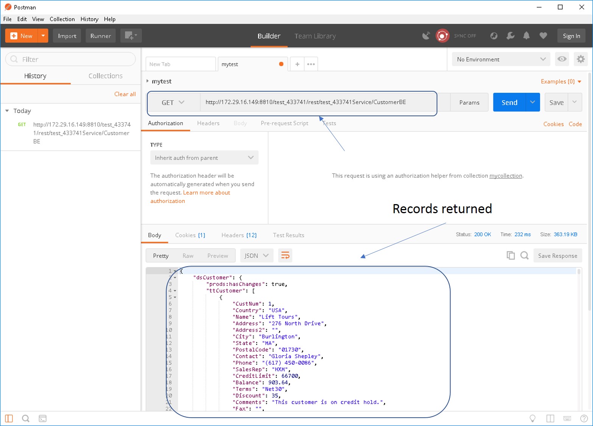Open keyboard shortcuts icon
Viewport: 593px width, 426px height.
(567, 418)
